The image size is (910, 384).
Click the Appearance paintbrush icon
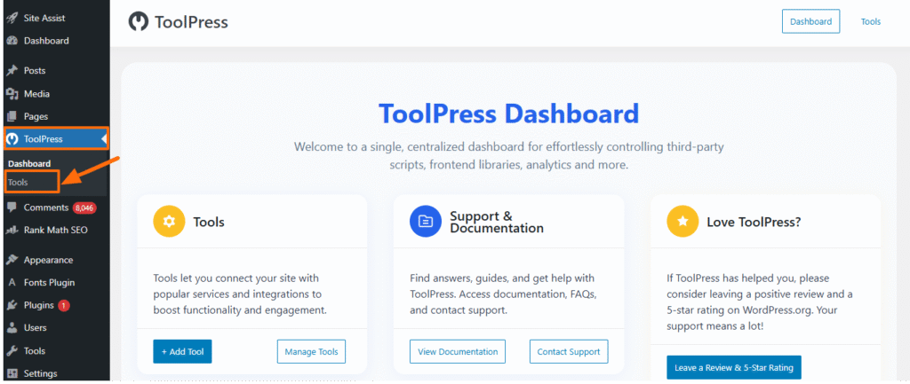pyautogui.click(x=12, y=260)
